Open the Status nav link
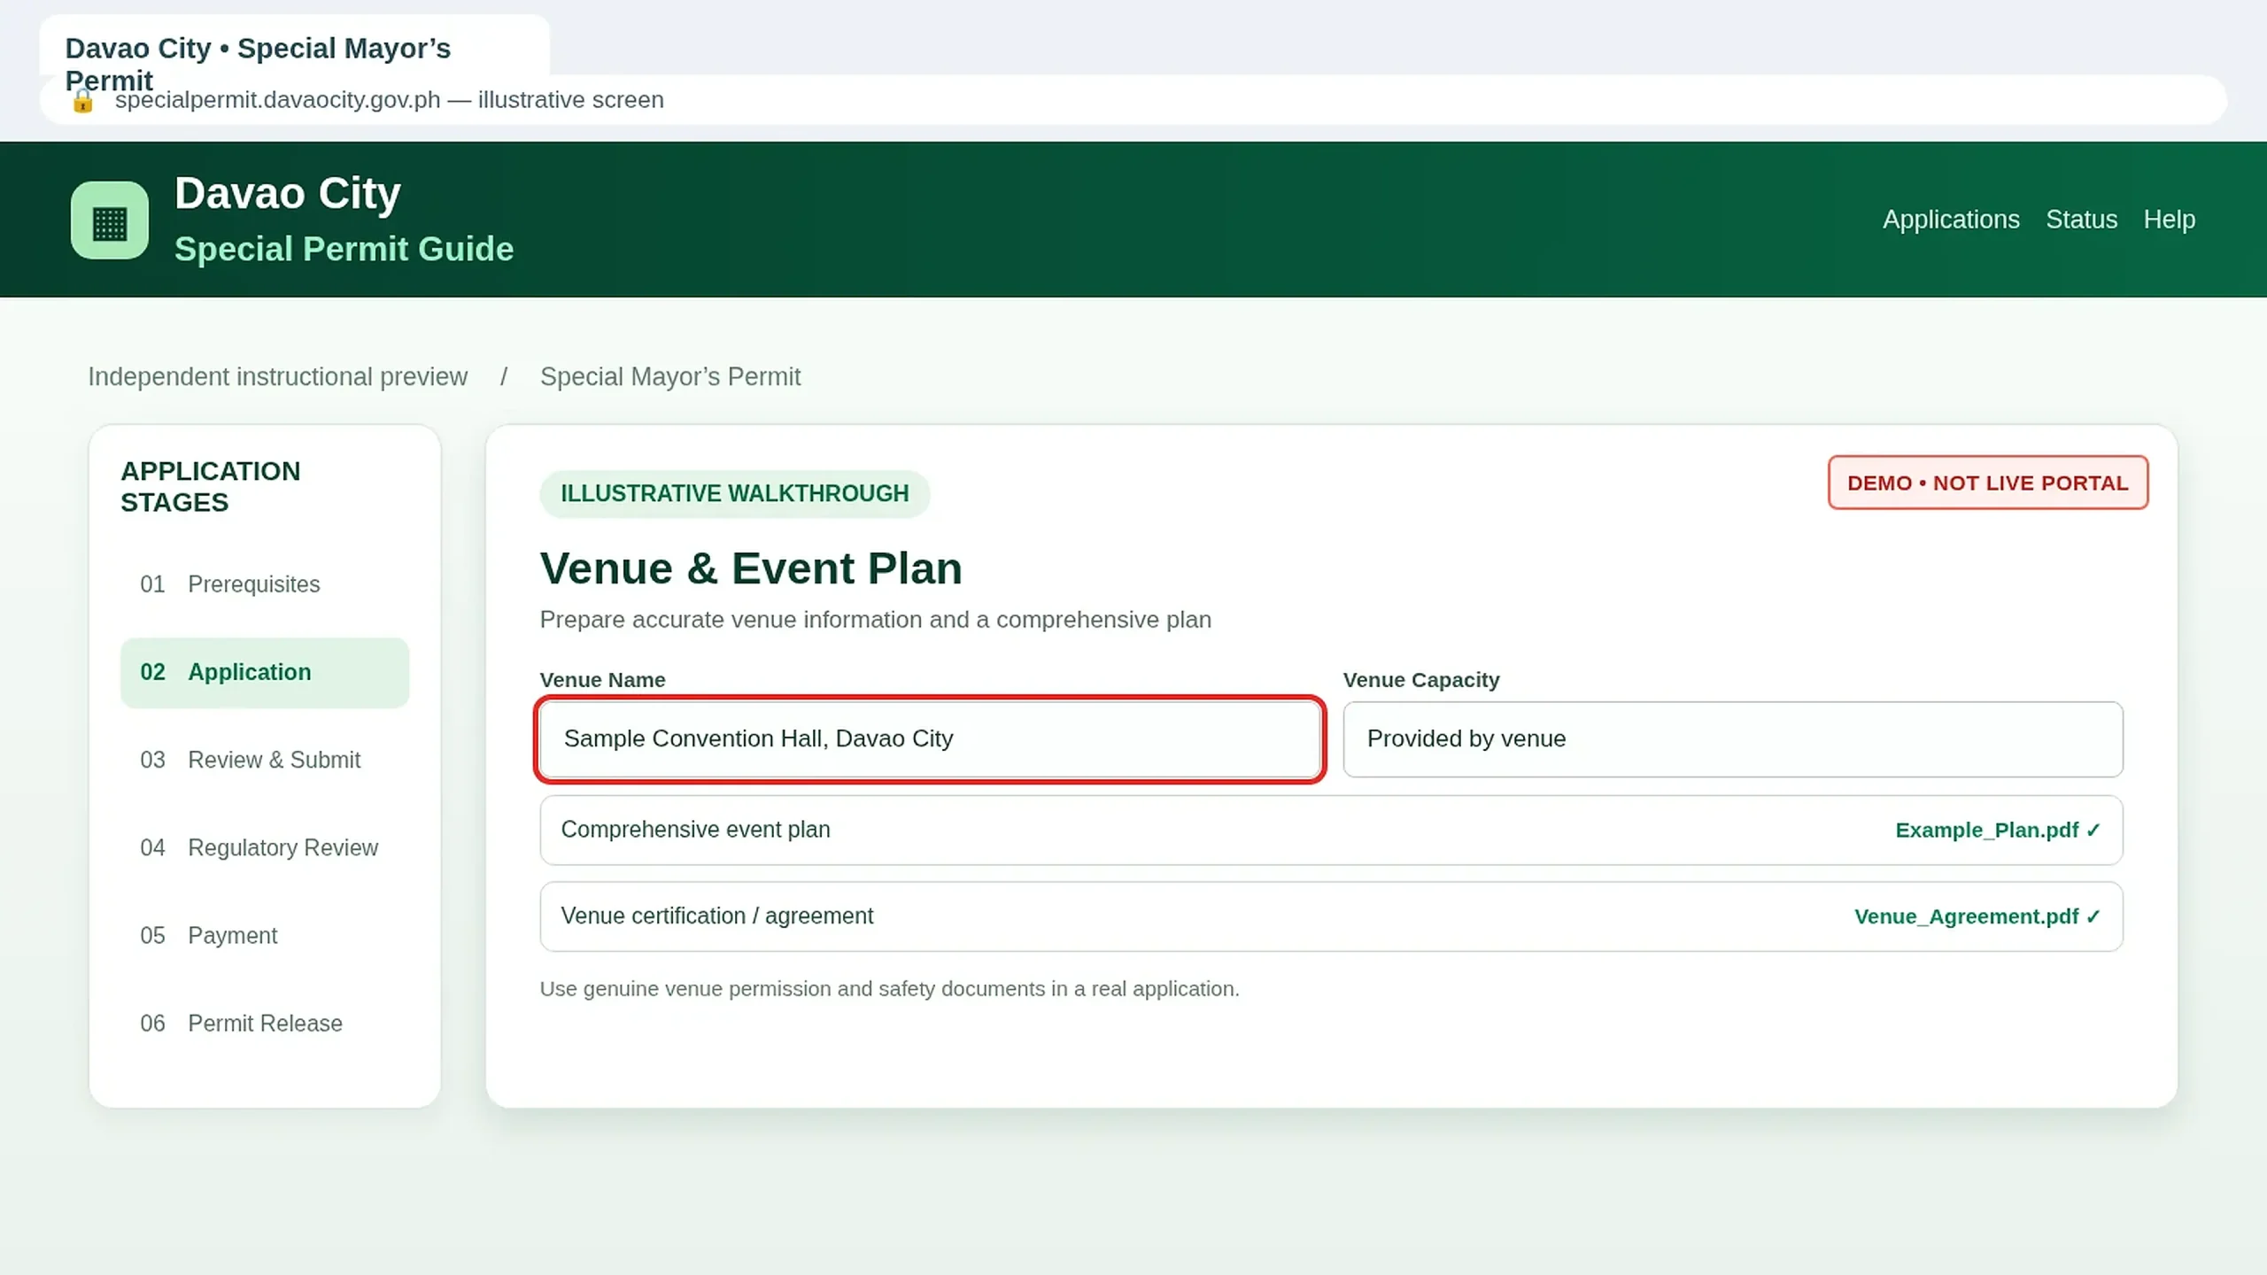Viewport: 2267px width, 1275px height. (2081, 220)
